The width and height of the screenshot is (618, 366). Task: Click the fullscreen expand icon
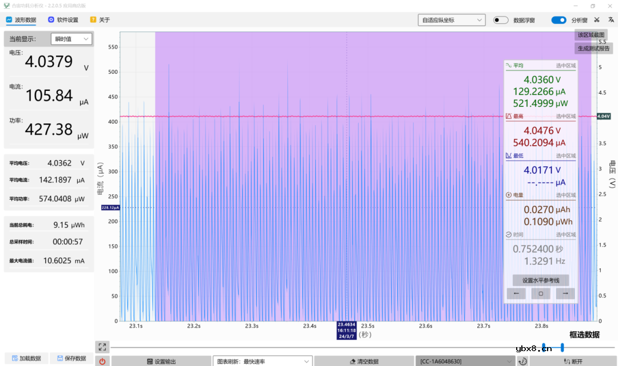pyautogui.click(x=102, y=347)
